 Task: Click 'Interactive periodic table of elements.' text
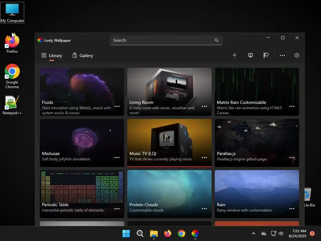click(73, 210)
